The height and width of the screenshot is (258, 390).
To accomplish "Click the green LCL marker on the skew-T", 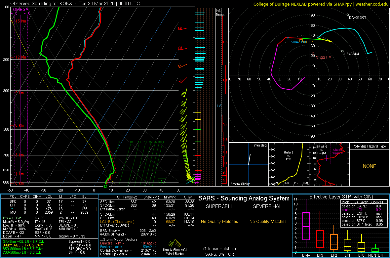I will (x=162, y=181).
